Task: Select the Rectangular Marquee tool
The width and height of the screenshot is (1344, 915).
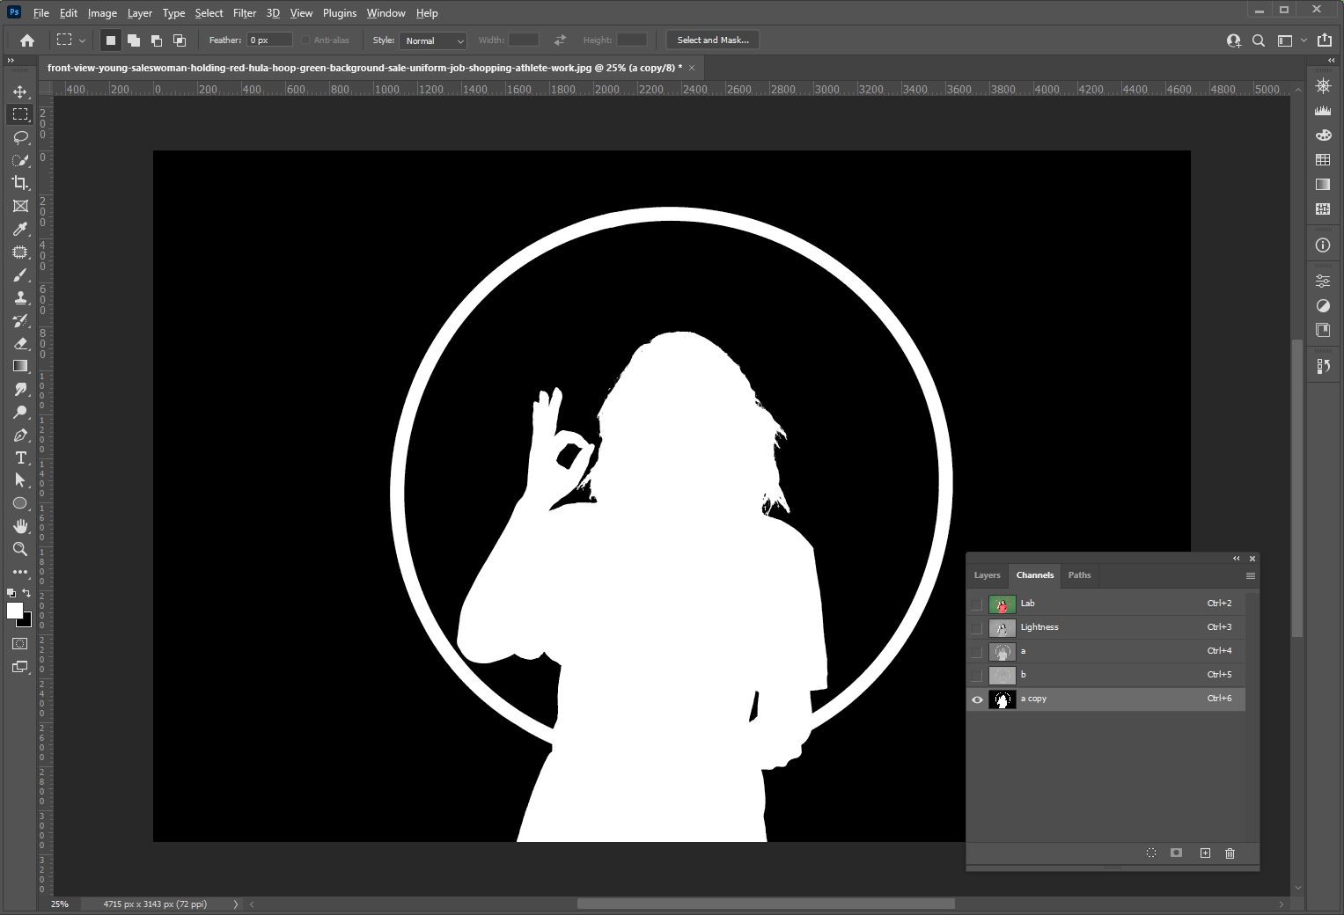Action: (x=20, y=114)
